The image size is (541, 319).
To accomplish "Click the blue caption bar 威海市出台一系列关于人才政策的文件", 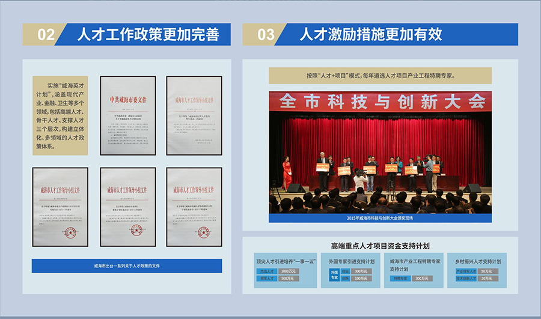I will (x=126, y=266).
